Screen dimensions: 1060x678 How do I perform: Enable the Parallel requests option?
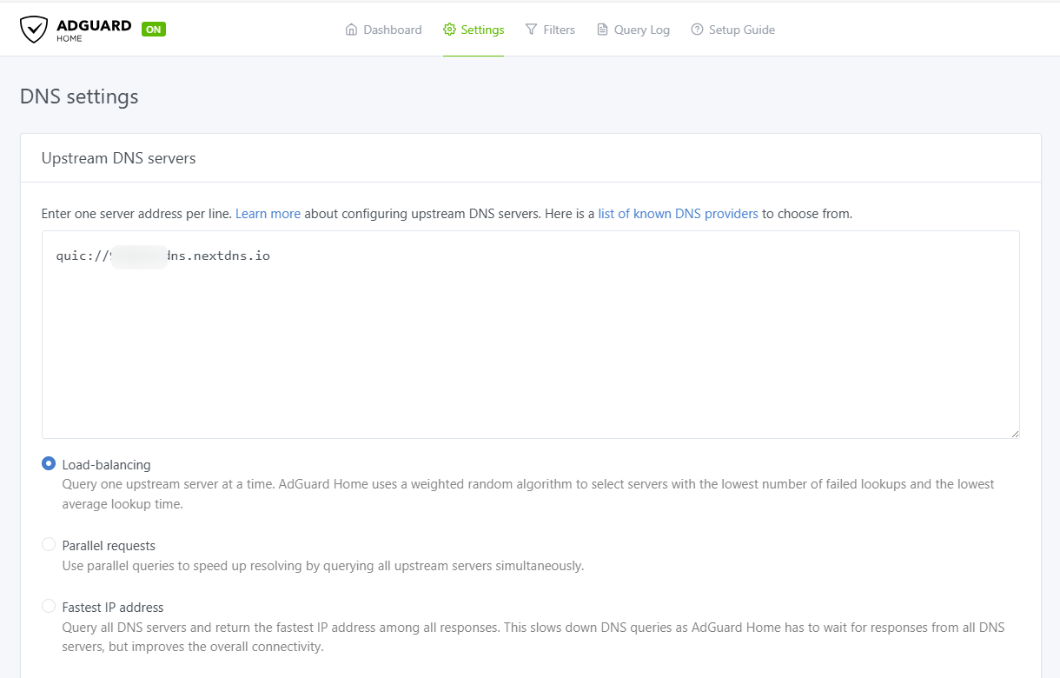point(49,545)
